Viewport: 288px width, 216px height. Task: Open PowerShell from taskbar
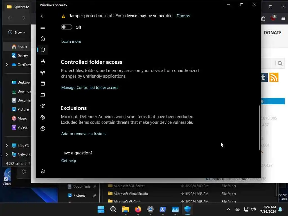pyautogui.click(x=163, y=209)
